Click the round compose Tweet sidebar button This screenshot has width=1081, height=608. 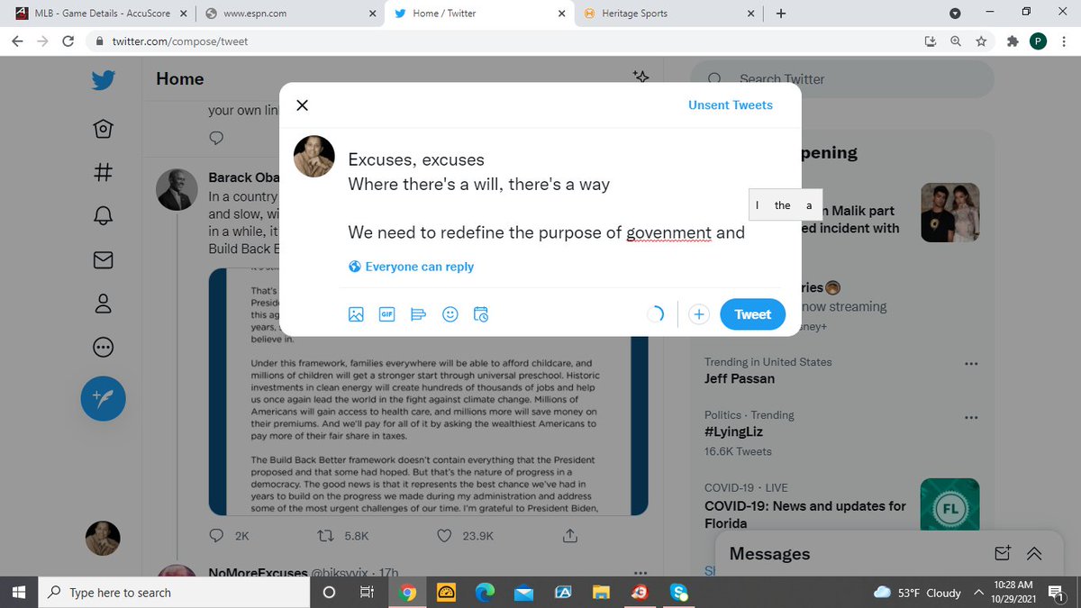[103, 398]
